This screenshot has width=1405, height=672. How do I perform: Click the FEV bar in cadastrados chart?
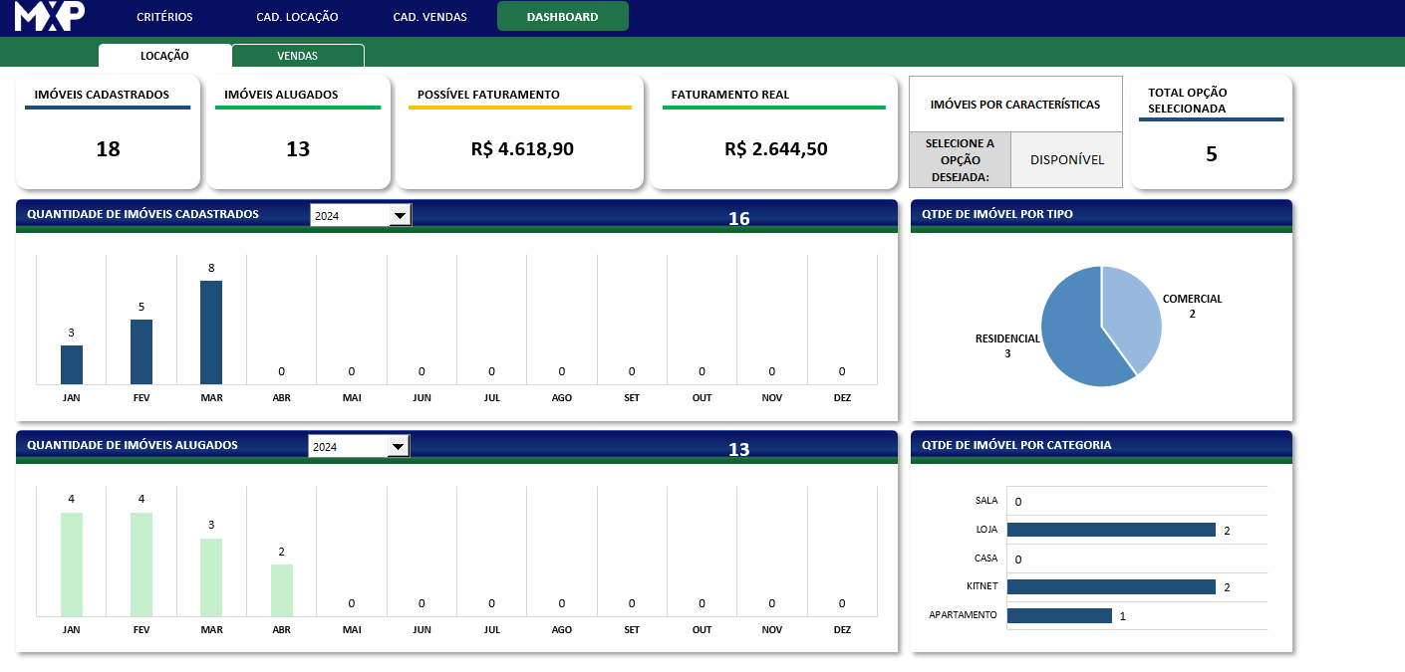tap(141, 351)
